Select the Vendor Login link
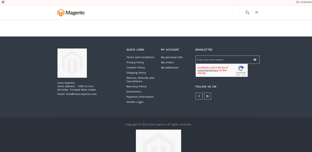 (135, 102)
